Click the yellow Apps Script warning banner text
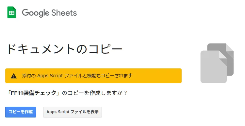The image size is (245, 126). pyautogui.click(x=77, y=76)
